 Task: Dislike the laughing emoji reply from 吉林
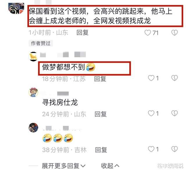point(174,149)
